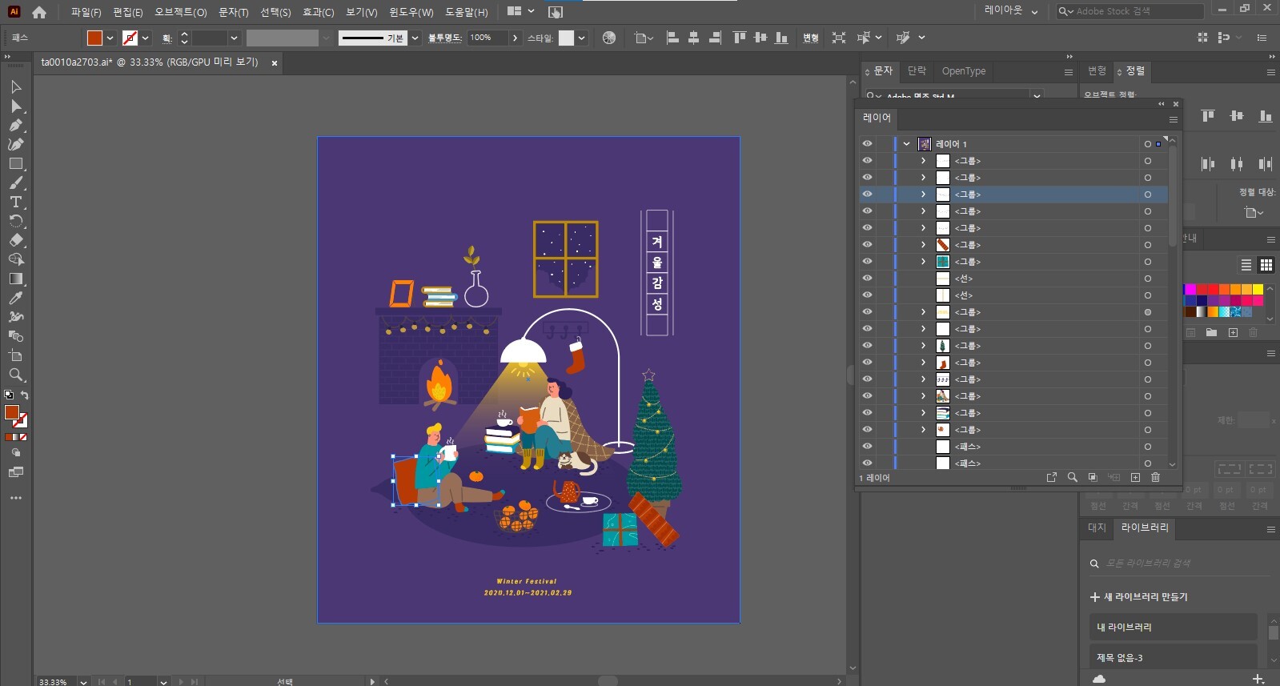Activate the Zoom tool

click(15, 375)
